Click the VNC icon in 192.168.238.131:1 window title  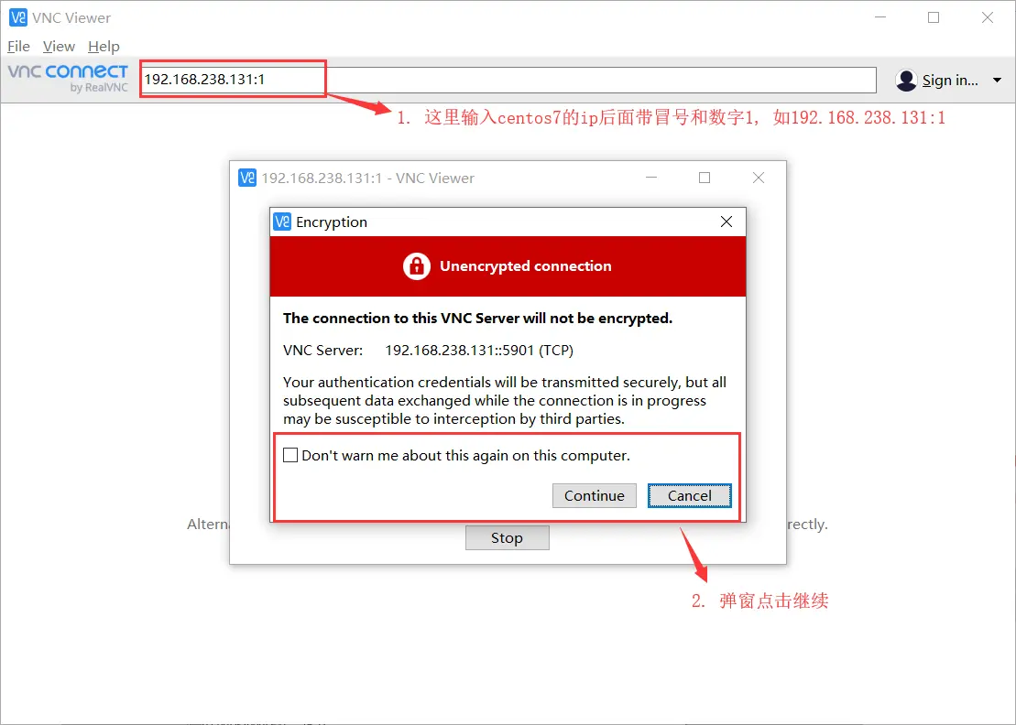tap(246, 178)
